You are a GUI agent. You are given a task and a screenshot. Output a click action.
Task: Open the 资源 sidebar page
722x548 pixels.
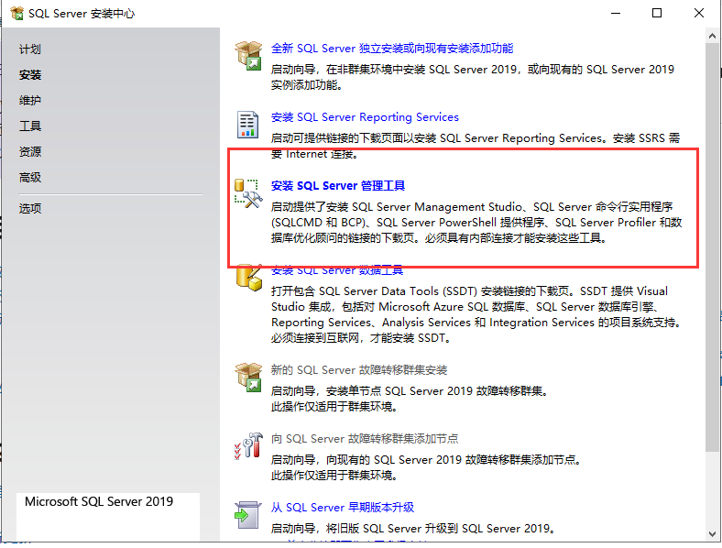click(30, 151)
